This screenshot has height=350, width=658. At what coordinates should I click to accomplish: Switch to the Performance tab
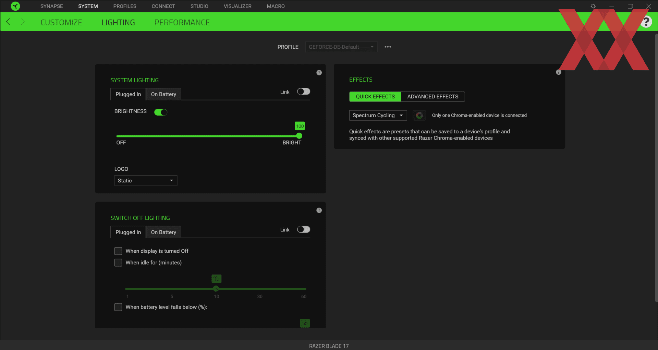tap(182, 22)
